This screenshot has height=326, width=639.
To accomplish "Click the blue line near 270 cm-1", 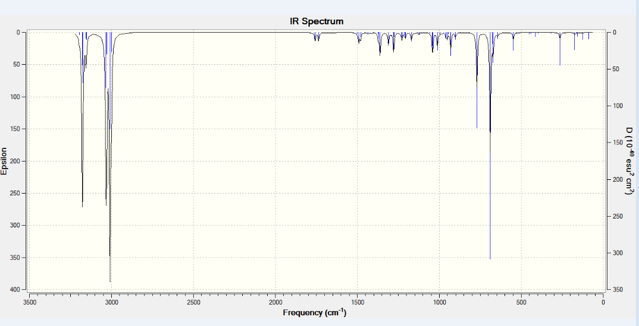I will [x=560, y=49].
